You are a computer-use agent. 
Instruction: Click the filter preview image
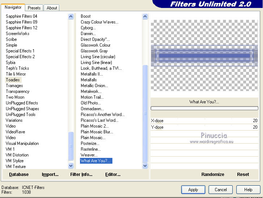coord(204,56)
